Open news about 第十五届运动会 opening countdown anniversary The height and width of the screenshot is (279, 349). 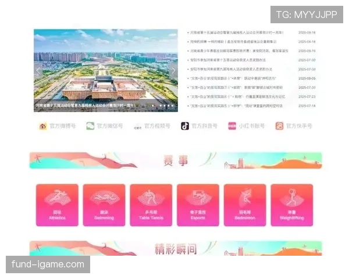point(237,33)
